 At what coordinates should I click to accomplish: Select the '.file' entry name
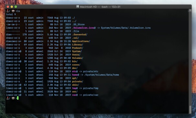76,31
